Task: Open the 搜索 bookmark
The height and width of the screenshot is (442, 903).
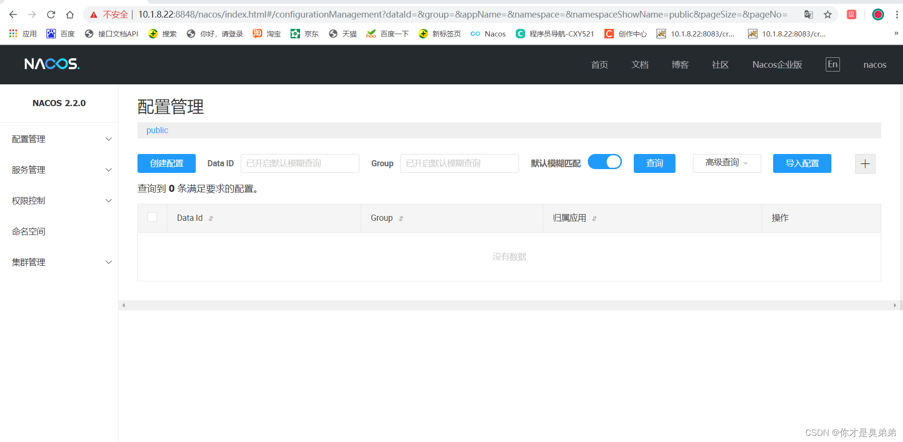Action: pos(163,34)
